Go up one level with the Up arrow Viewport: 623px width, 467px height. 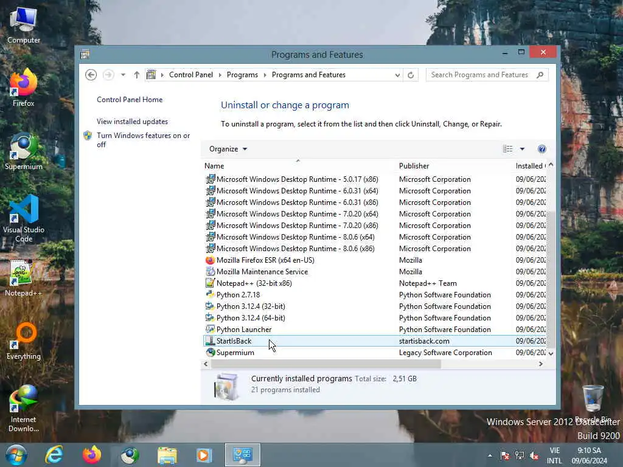(137, 75)
